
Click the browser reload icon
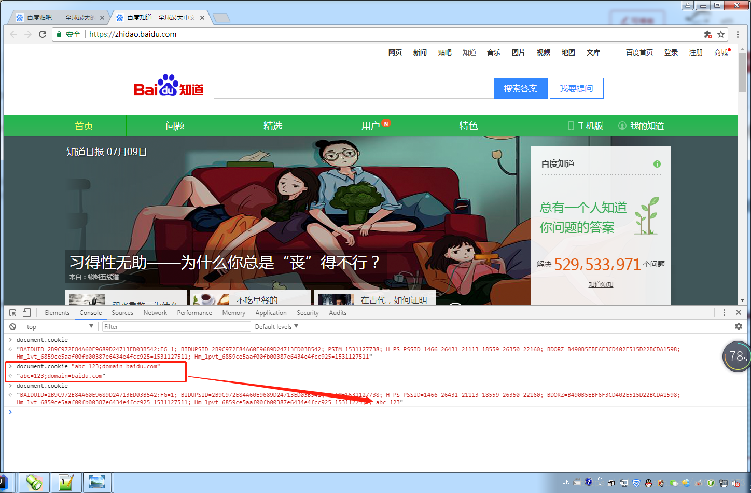click(43, 34)
